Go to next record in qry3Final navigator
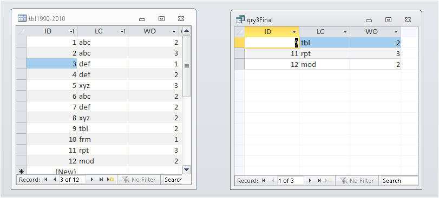This screenshot has height=198, width=439. pos(310,181)
